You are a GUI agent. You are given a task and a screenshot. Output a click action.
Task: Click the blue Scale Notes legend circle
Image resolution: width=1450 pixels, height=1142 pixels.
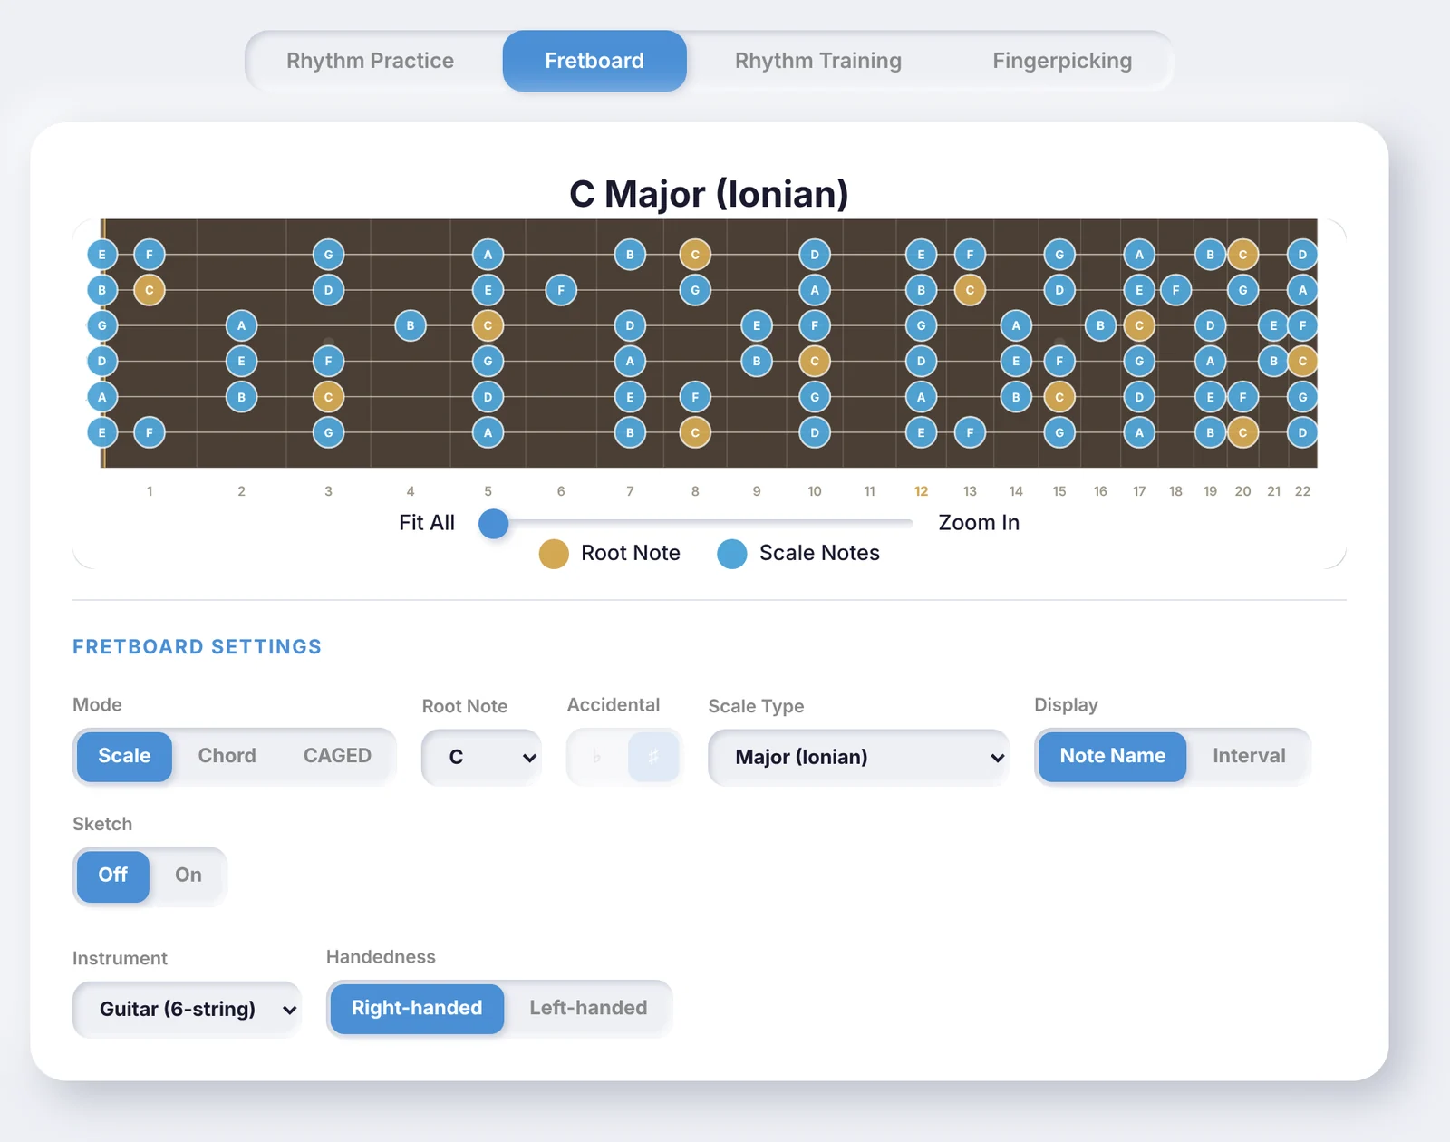(732, 554)
